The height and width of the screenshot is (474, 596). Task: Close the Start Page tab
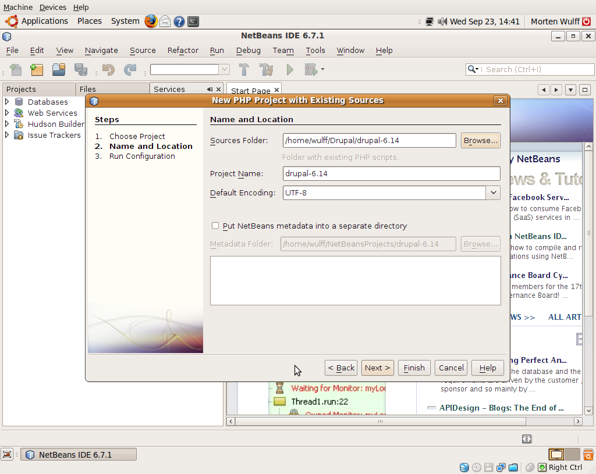(x=276, y=90)
